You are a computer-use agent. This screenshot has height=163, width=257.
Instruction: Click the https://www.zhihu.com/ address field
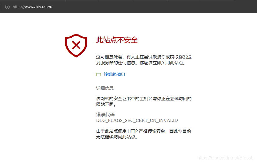[32, 7]
